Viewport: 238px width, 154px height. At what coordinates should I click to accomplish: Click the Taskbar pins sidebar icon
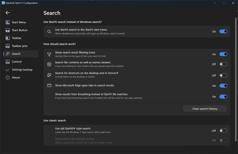(x=7, y=46)
